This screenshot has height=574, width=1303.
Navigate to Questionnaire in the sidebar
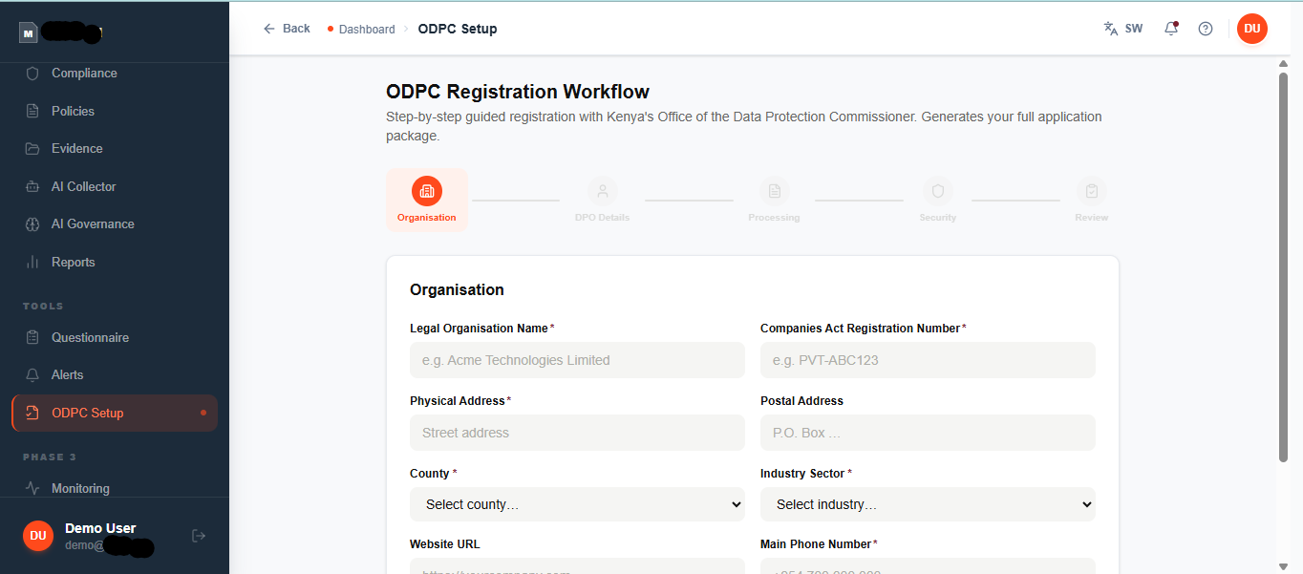click(90, 337)
